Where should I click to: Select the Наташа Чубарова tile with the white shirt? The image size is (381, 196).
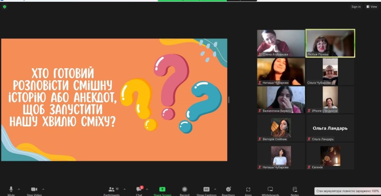(x=281, y=156)
